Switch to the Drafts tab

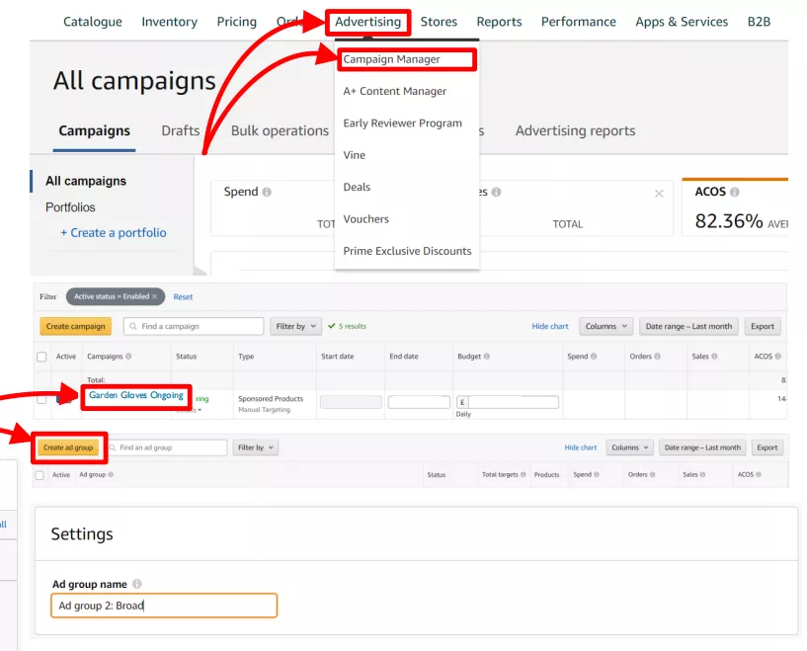pos(181,130)
